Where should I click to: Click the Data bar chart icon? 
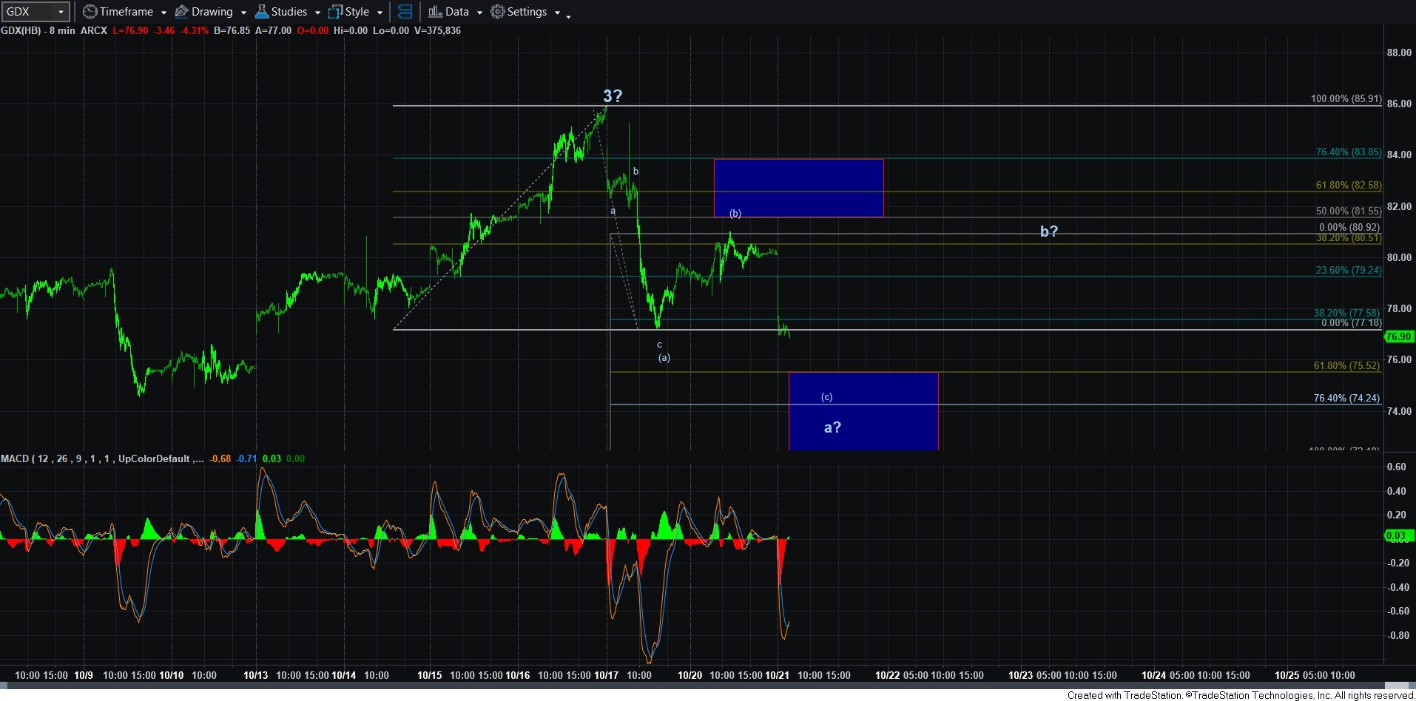coord(435,12)
